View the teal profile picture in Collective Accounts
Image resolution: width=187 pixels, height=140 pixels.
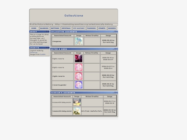point(79,41)
